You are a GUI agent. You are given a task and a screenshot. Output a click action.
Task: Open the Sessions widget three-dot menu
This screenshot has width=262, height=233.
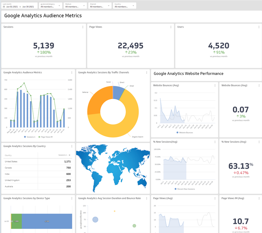tap(83, 27)
